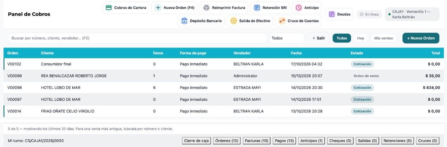Click the En línea status check icon

click(x=361, y=14)
